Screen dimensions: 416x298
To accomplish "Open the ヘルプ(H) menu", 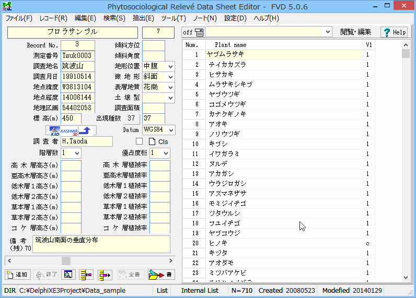I will coord(267,18).
